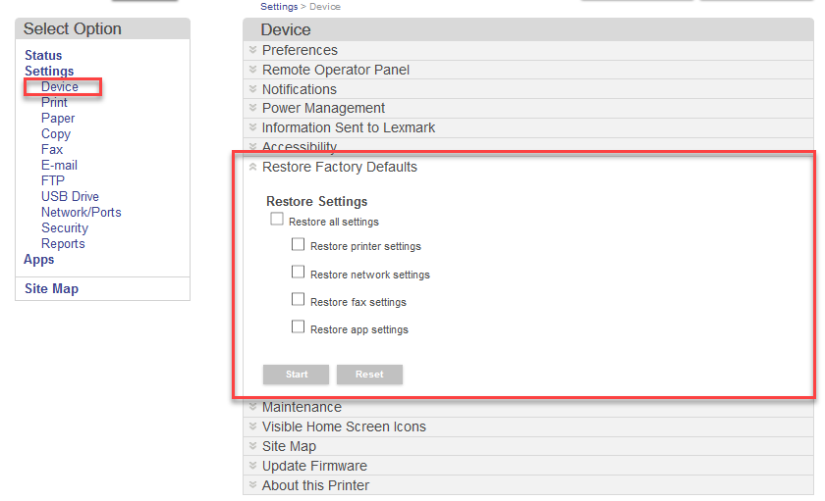This screenshot has width=825, height=501.
Task: Tick the Restore network settings checkbox
Action: click(x=299, y=272)
